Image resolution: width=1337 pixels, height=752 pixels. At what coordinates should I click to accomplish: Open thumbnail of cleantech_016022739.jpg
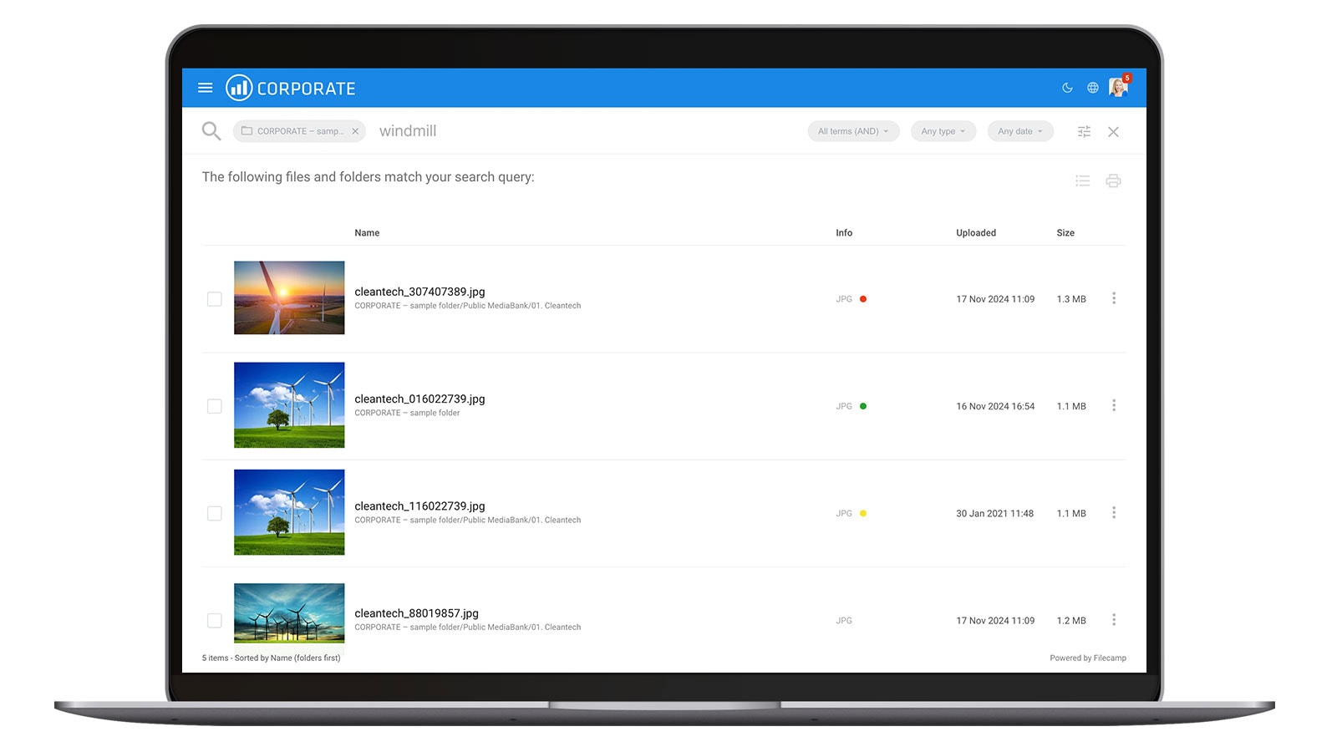(289, 405)
